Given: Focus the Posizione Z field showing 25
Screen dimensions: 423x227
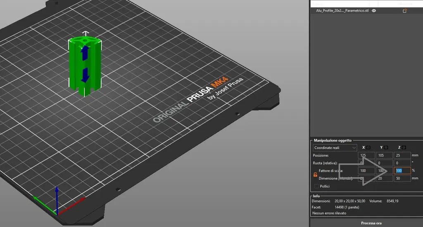Looking at the screenshot, I should pyautogui.click(x=402, y=155).
